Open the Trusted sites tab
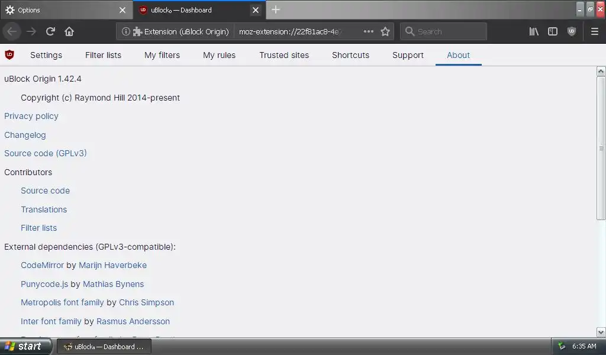Image resolution: width=606 pixels, height=355 pixels. tap(284, 55)
